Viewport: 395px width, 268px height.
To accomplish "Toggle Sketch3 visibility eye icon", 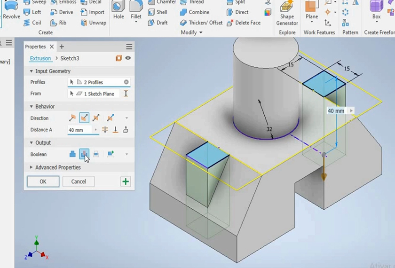I will 128,58.
